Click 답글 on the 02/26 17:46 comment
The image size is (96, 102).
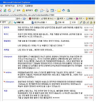[86, 37]
